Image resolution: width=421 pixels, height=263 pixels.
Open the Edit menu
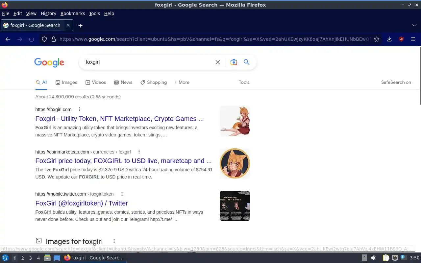[x=18, y=13]
